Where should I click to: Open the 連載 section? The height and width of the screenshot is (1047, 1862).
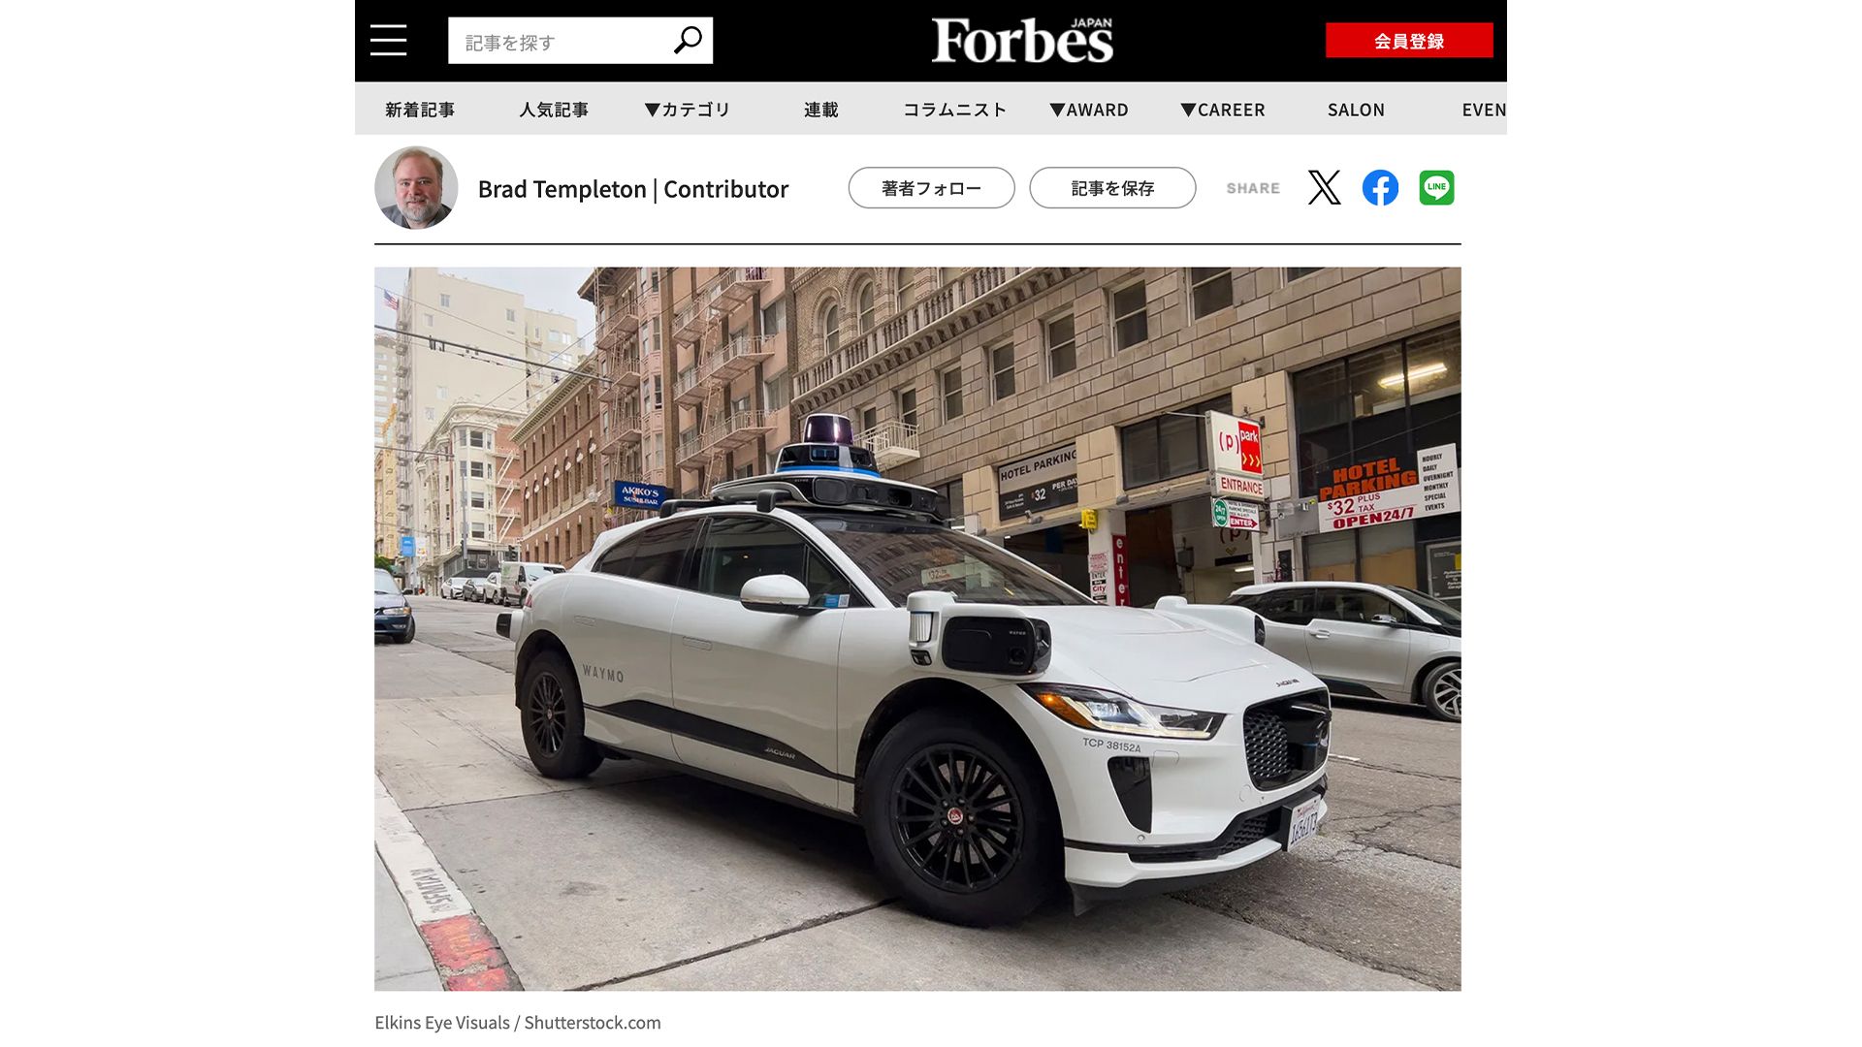click(x=821, y=110)
